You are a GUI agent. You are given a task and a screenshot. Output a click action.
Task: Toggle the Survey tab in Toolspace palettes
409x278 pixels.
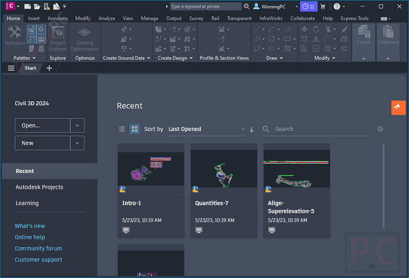pos(32,39)
